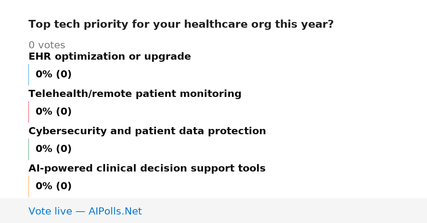This screenshot has width=427, height=223.
Task: Click the gray footer bar background
Action: pos(285,211)
